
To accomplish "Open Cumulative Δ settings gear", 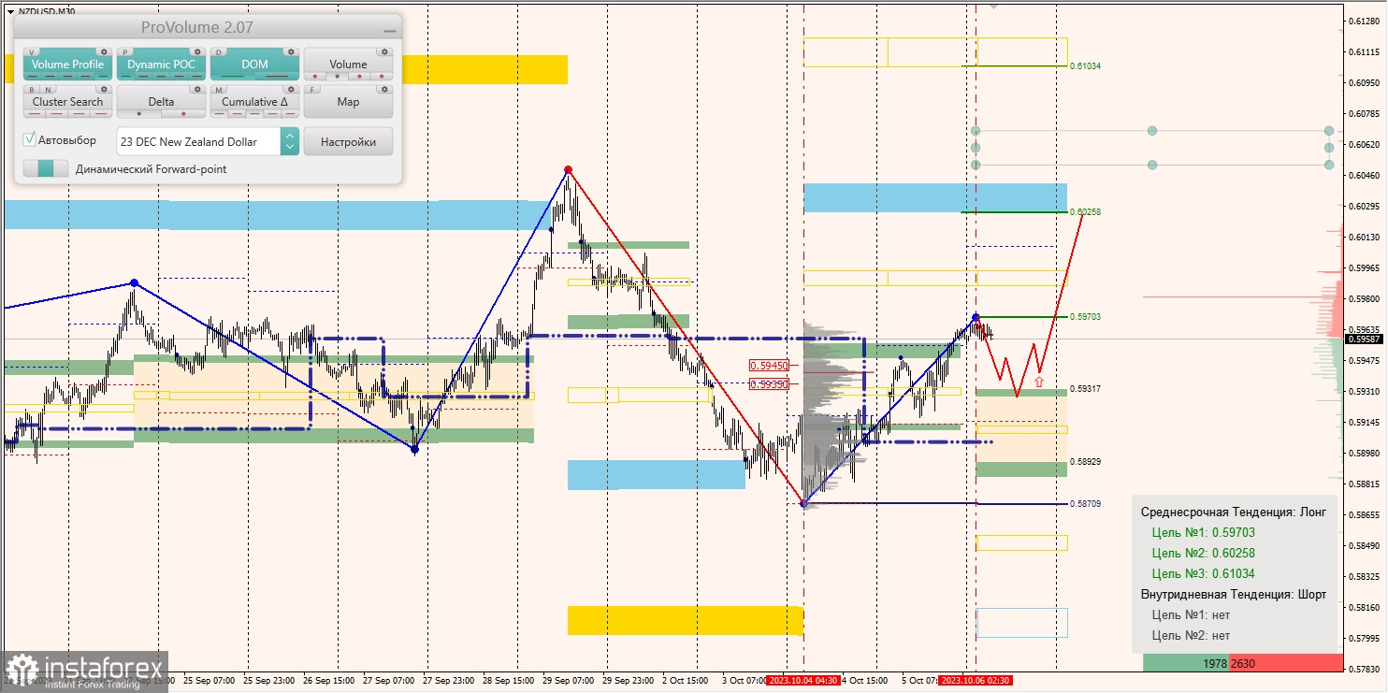I will 291,89.
